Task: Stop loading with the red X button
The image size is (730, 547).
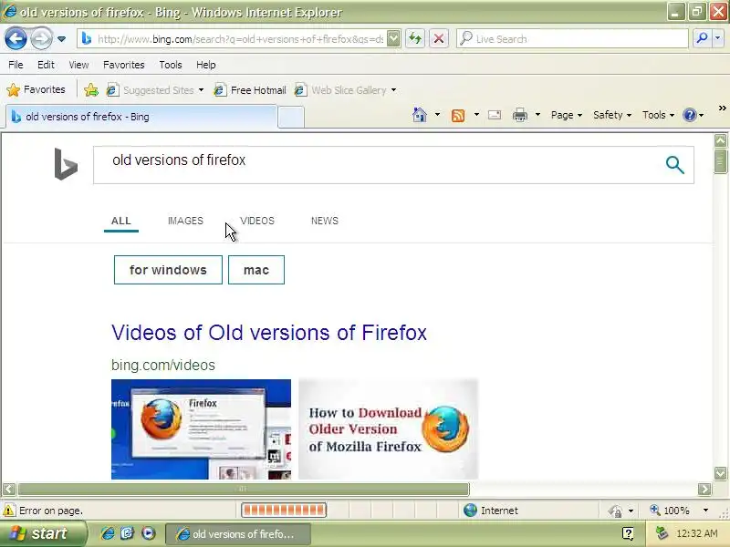Action: 439,38
